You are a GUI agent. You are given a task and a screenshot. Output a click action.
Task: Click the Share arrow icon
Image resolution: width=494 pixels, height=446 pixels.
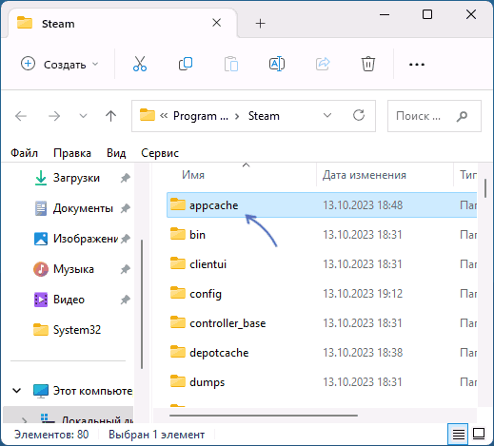323,64
